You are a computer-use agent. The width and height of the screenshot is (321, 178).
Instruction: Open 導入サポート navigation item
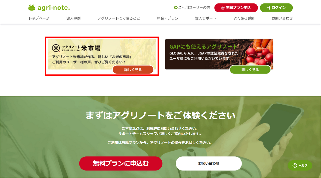pyautogui.click(x=206, y=18)
